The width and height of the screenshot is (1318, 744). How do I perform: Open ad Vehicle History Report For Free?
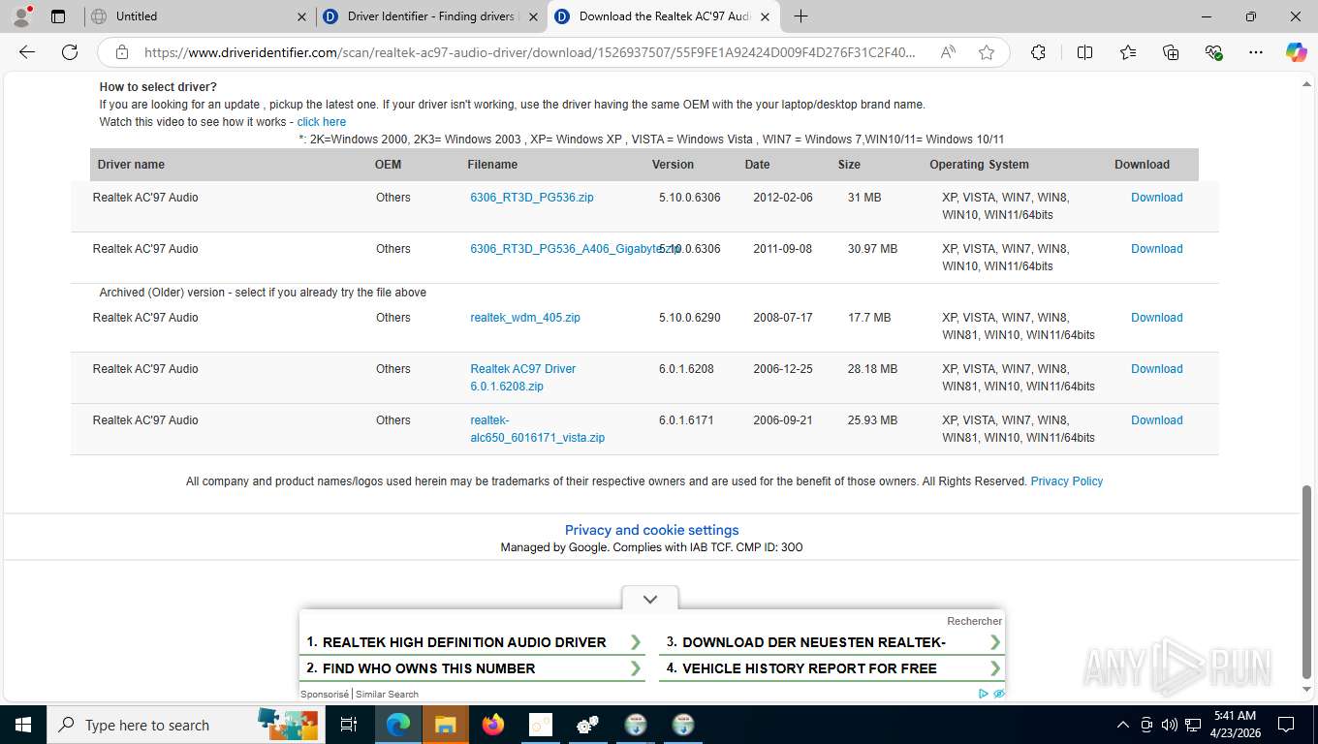pyautogui.click(x=832, y=668)
